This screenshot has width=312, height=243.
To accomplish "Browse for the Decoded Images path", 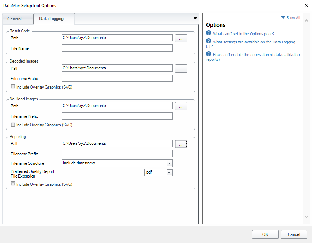I will [x=181, y=69].
